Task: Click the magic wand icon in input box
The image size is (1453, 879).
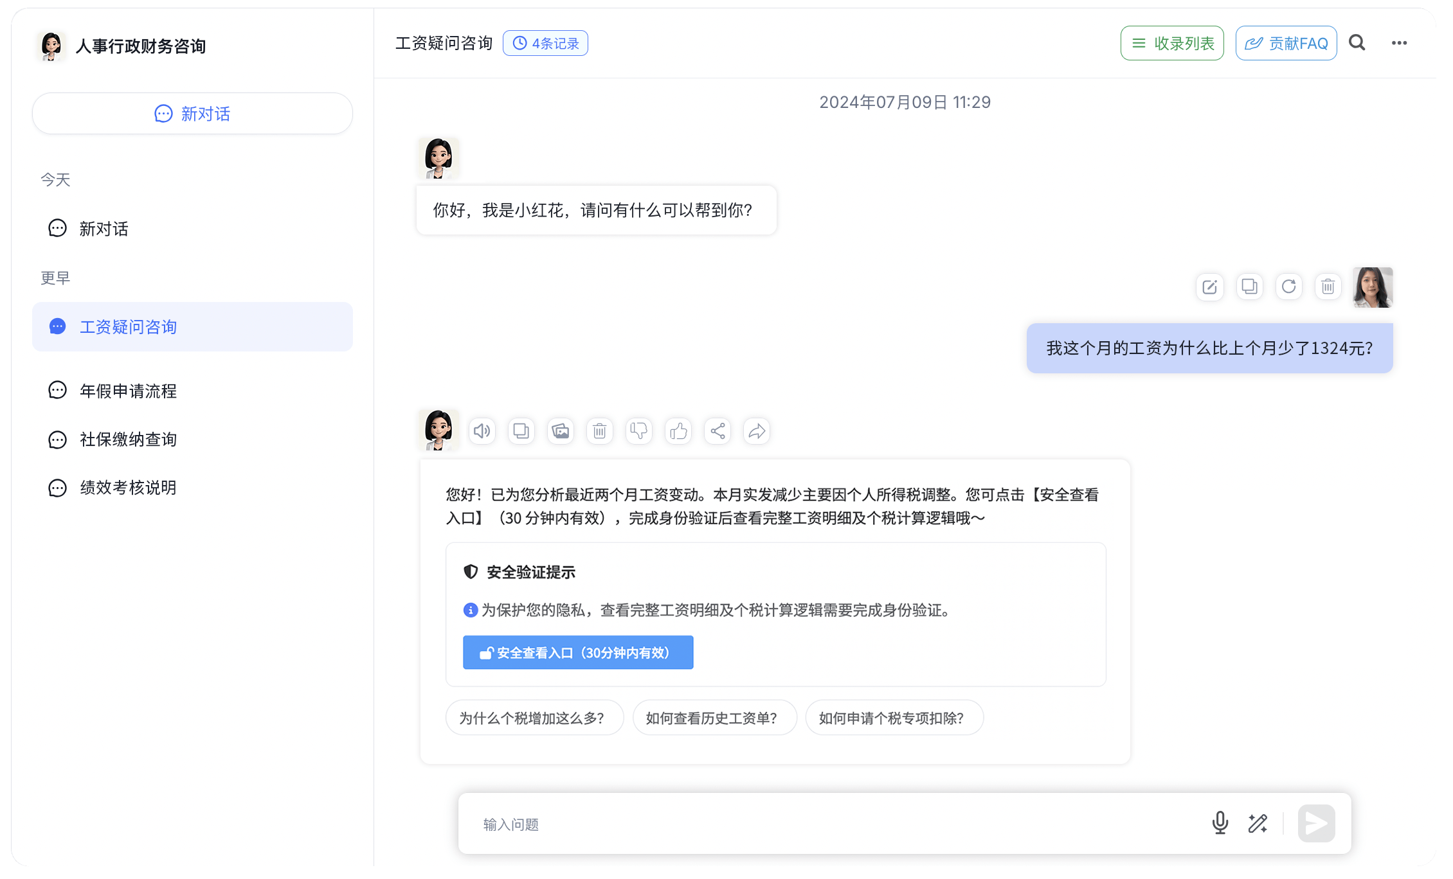Action: [1258, 823]
